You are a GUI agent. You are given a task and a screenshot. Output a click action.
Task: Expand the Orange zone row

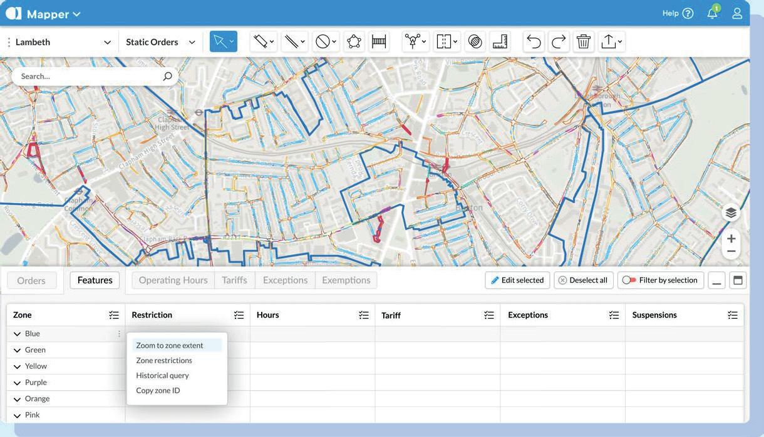click(x=17, y=399)
